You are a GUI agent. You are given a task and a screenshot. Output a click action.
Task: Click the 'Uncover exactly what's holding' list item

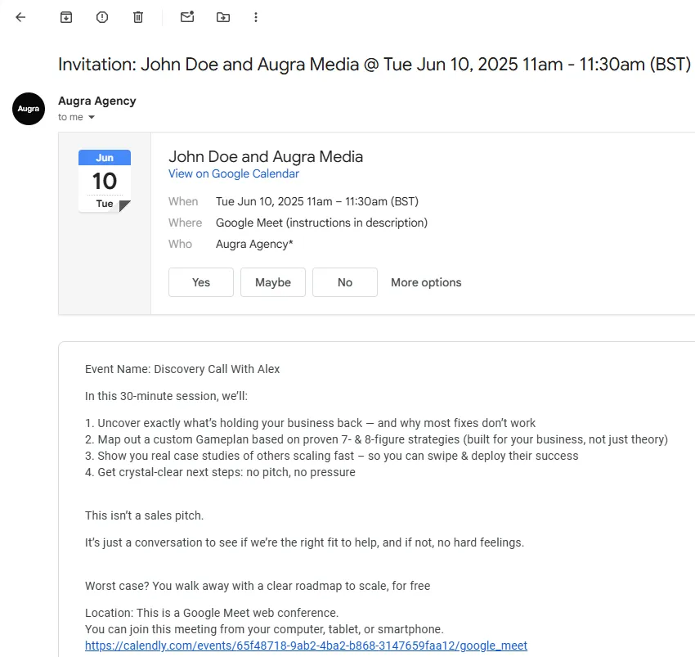[x=310, y=423]
